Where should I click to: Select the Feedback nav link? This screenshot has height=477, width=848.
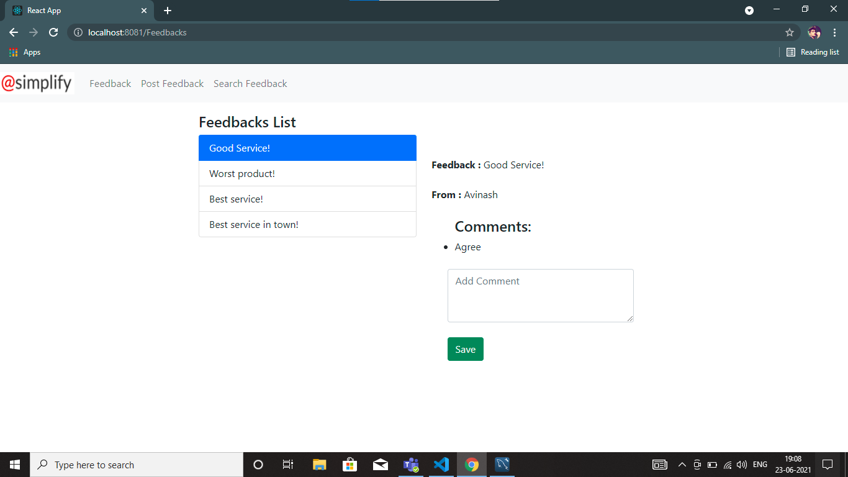[110, 83]
